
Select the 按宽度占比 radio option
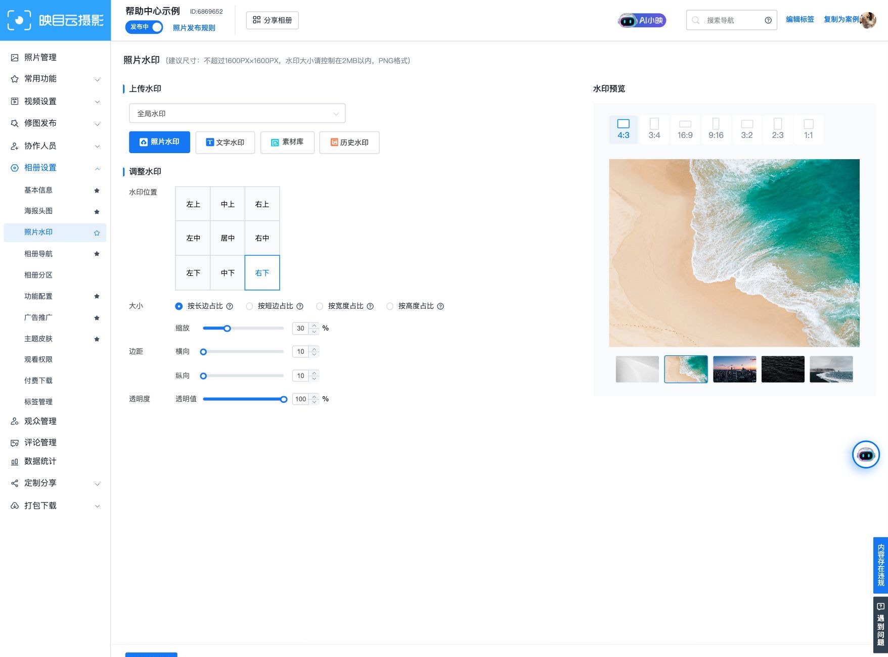coord(320,306)
